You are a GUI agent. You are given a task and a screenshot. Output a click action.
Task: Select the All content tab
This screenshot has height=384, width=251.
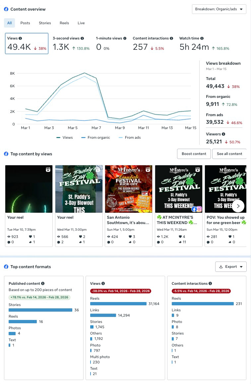10,23
